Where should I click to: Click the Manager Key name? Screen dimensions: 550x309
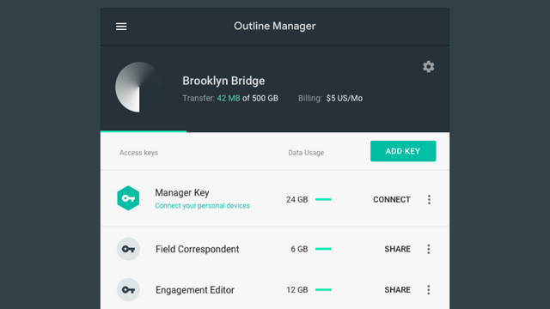pos(182,193)
